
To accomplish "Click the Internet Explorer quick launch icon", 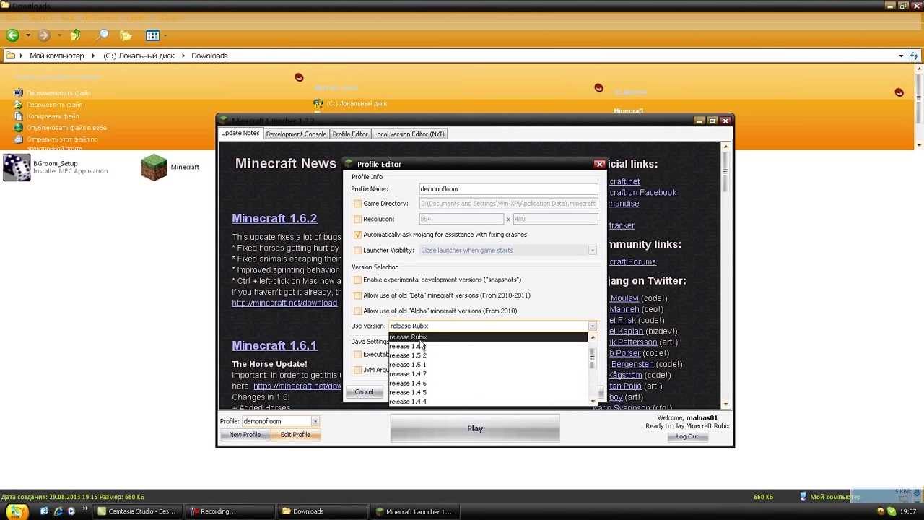I will tap(58, 511).
